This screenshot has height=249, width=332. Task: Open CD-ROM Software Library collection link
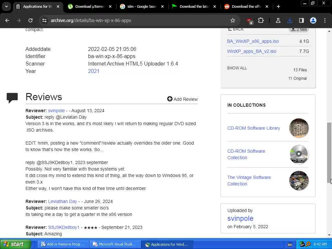254,128
